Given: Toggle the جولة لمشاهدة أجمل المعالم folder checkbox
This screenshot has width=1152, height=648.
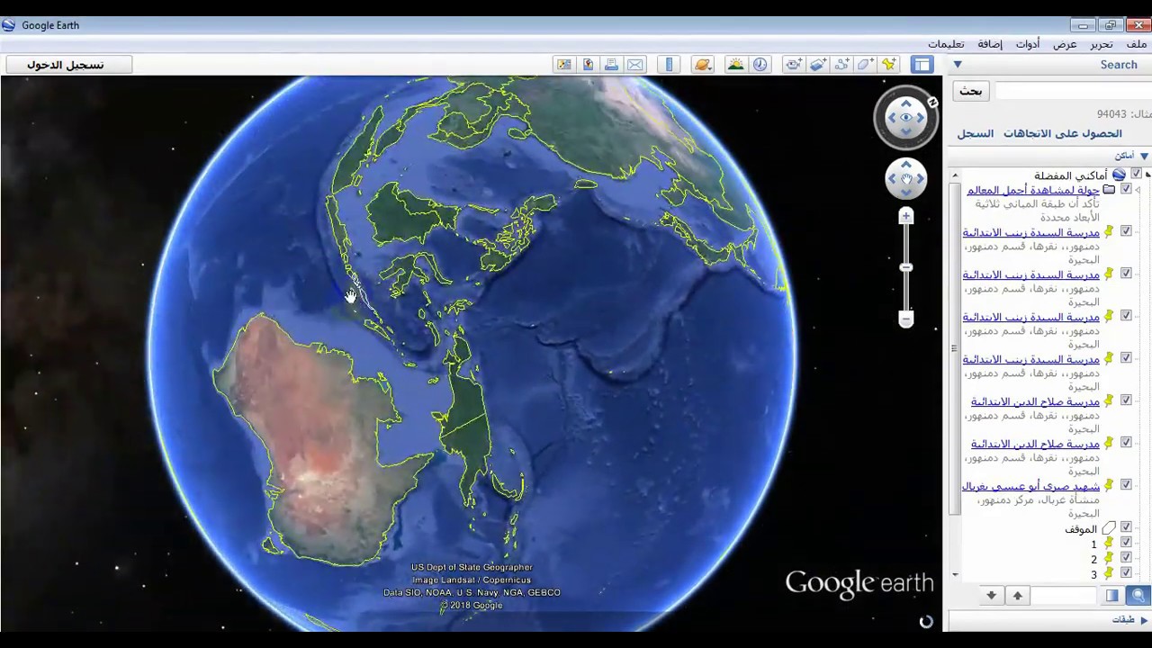Looking at the screenshot, I should [x=1126, y=189].
